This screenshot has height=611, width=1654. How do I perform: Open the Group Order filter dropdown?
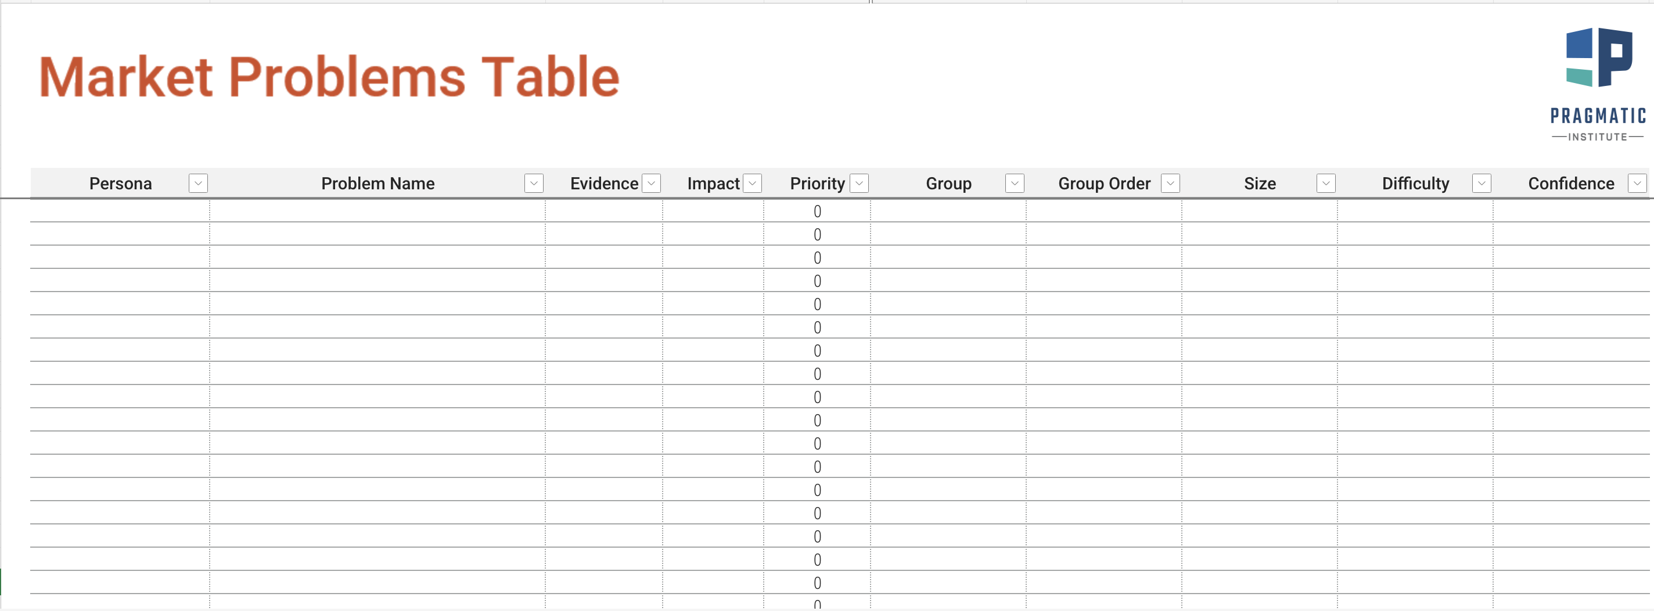tap(1170, 184)
